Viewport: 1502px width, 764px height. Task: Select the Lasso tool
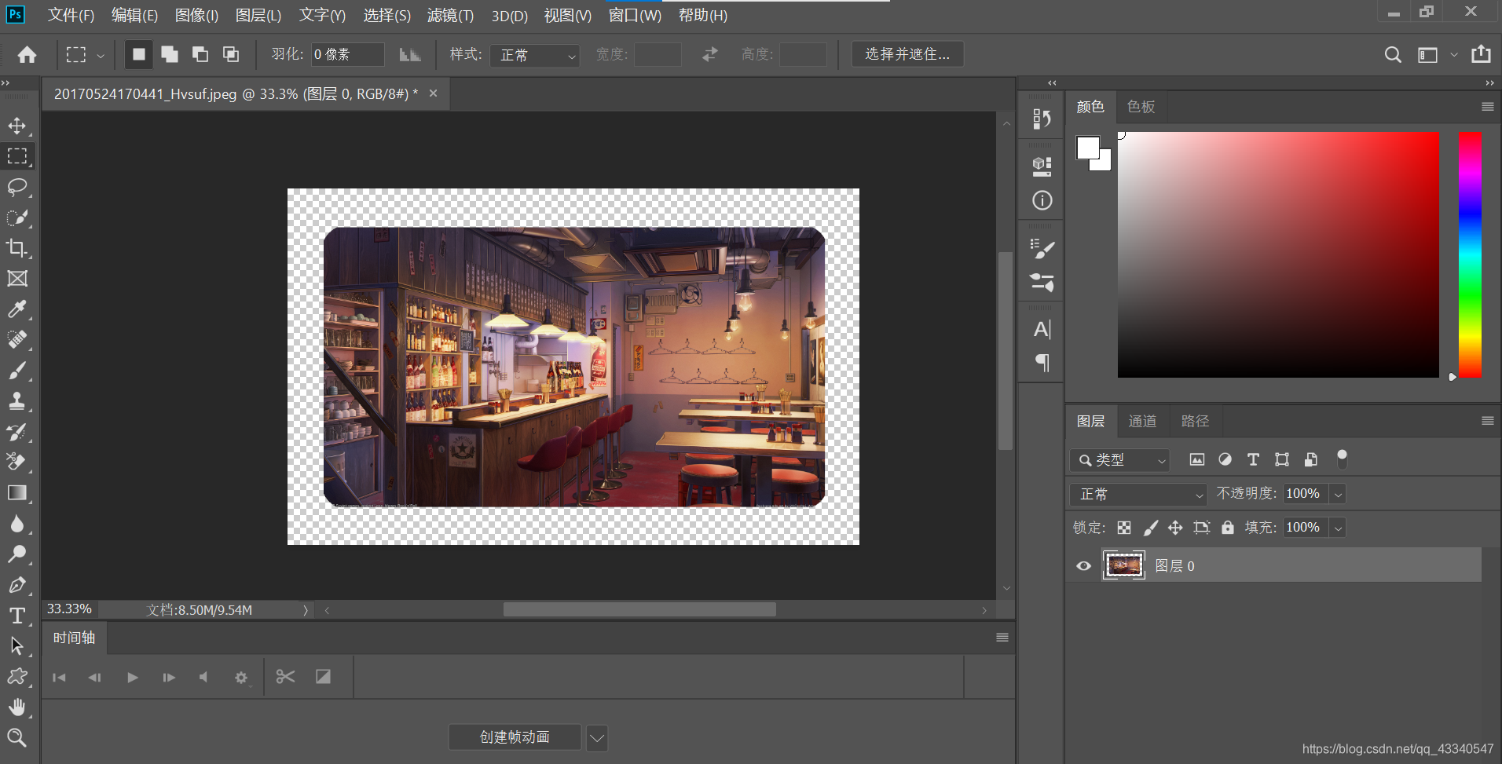17,187
